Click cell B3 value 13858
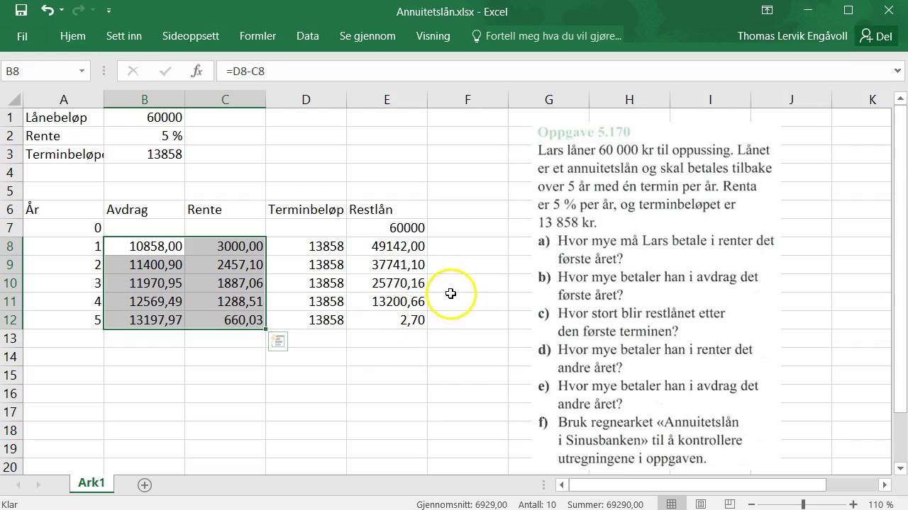The width and height of the screenshot is (908, 510). point(144,154)
